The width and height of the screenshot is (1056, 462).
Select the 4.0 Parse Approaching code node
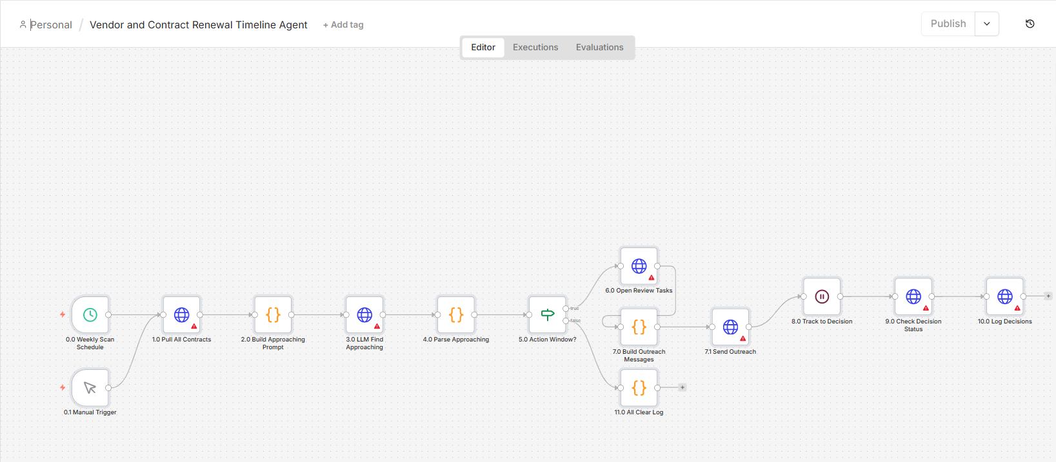tap(456, 314)
